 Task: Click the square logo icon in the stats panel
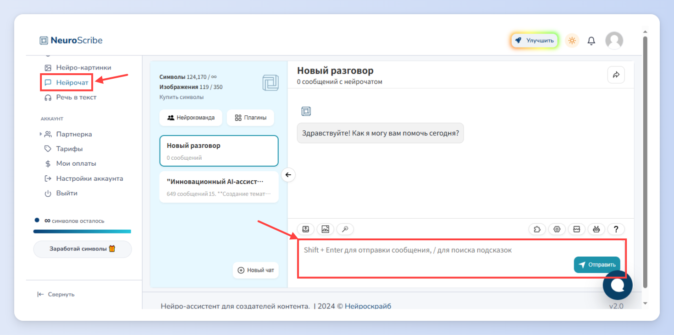[x=271, y=83]
